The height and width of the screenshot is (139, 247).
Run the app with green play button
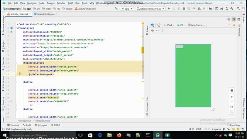click(169, 8)
